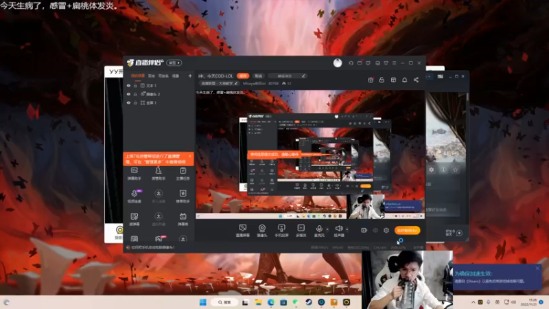This screenshot has height=309, width=549.
Task: Select the 全屏 1 source row
Action: [159, 102]
